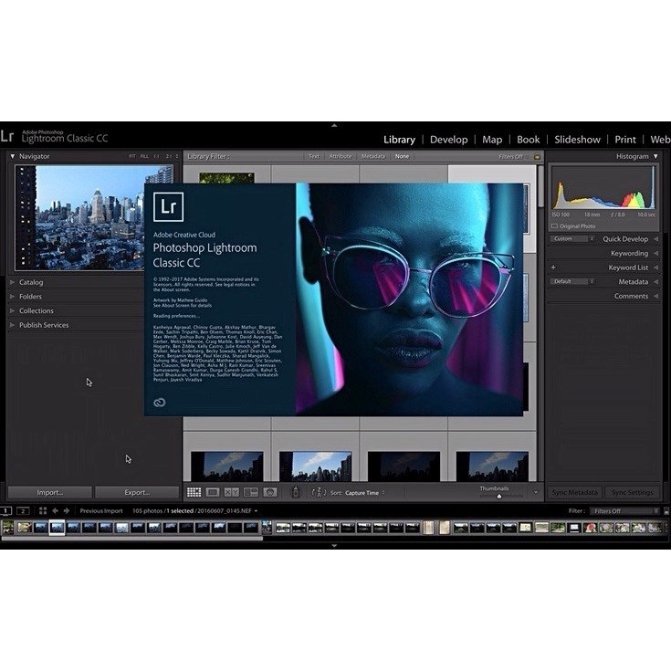
Task: Collapse the Navigator panel
Action: coord(13,157)
